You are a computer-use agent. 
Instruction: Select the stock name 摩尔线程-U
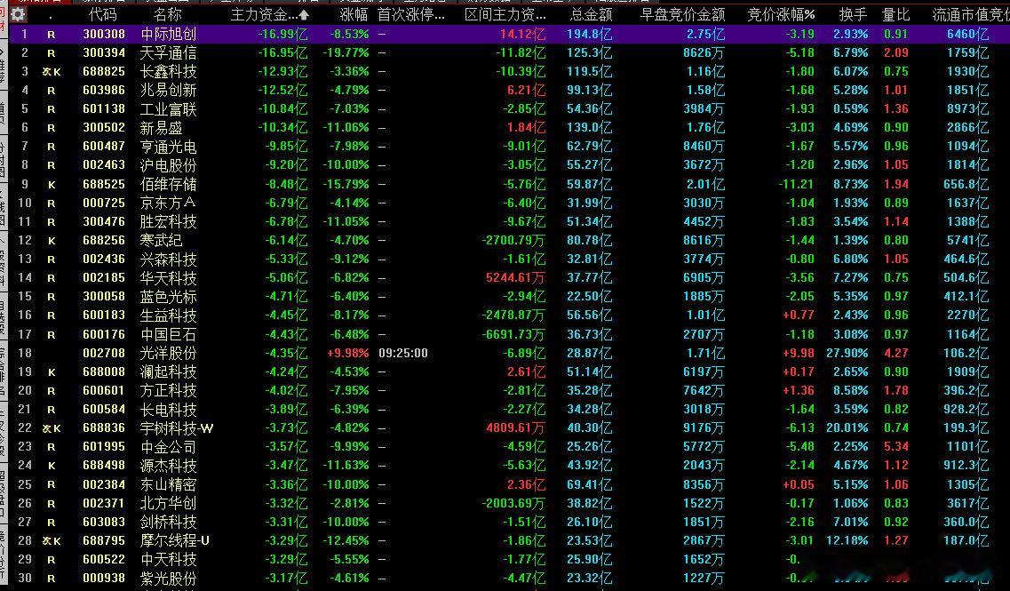175,540
